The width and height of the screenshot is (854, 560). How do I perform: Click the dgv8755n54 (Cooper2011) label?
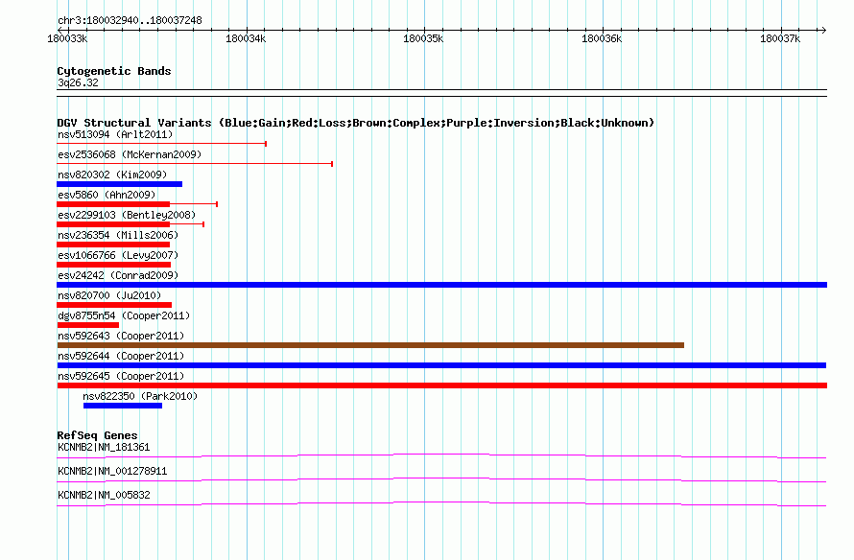(124, 315)
